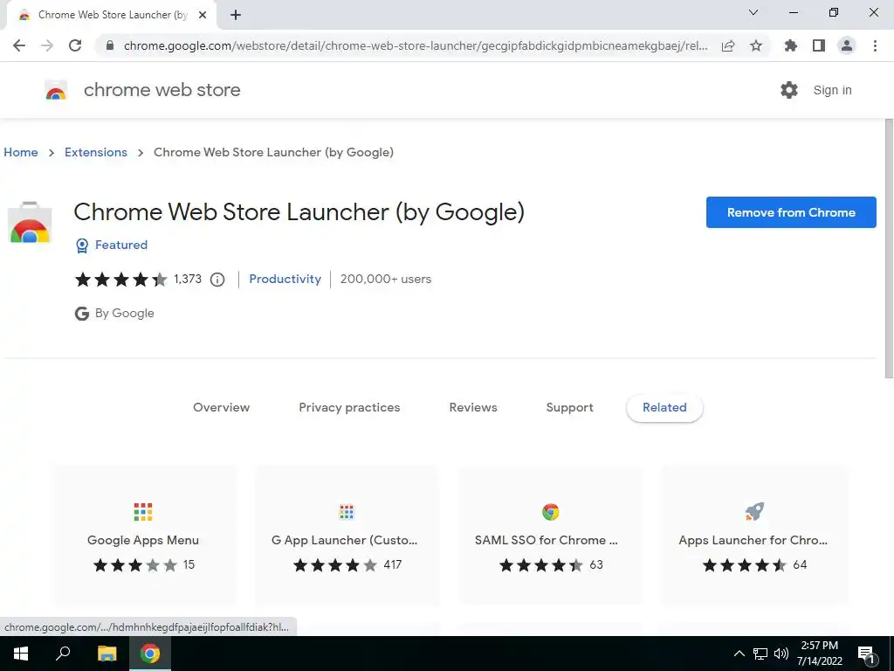Open File Explorer from the taskbar
The height and width of the screenshot is (671, 894).
(x=107, y=654)
